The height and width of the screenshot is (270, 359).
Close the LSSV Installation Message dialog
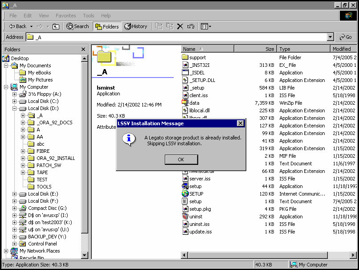click(x=240, y=123)
